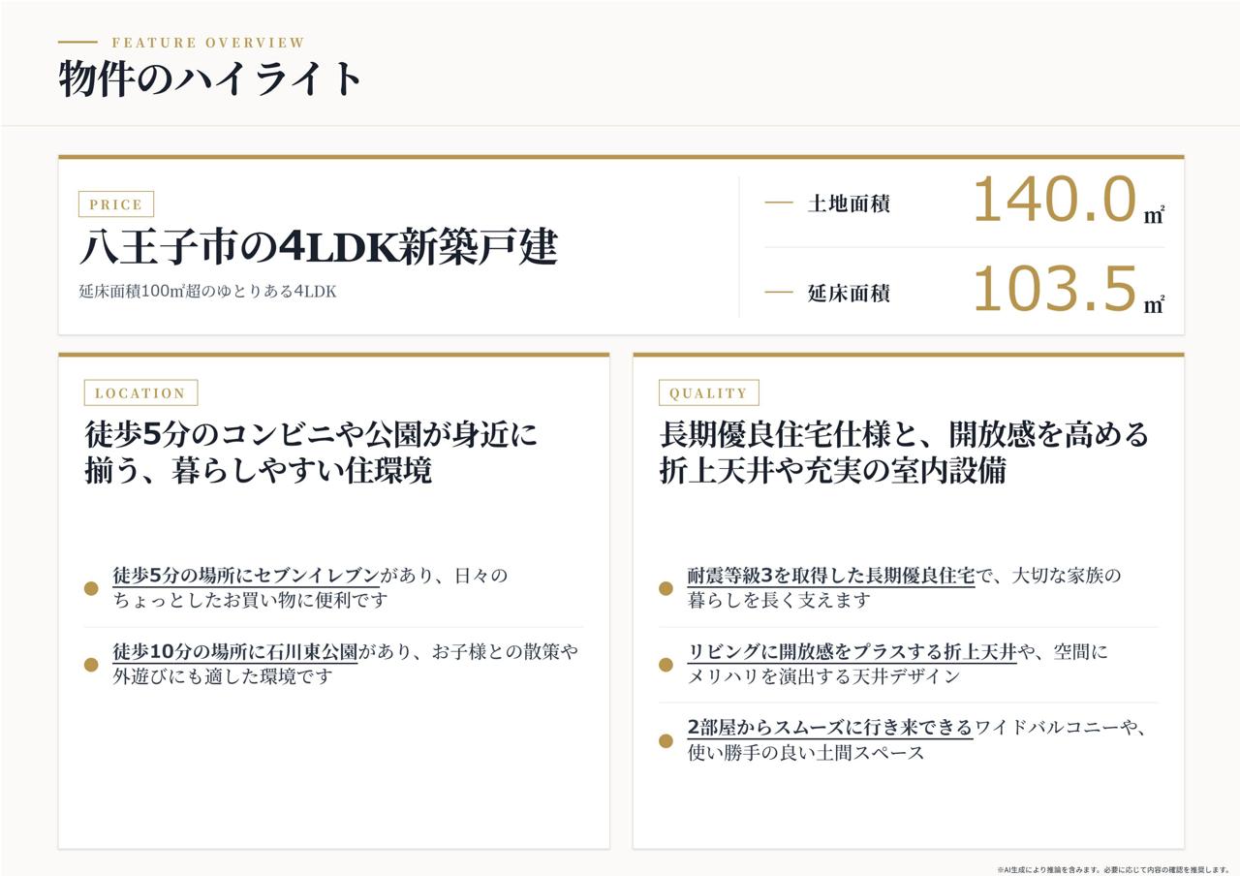Click the LOCATION badge
Screen dimensions: 1240x876
click(140, 392)
